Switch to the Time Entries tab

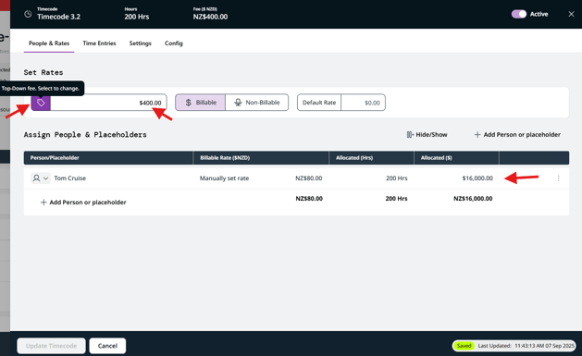[99, 43]
